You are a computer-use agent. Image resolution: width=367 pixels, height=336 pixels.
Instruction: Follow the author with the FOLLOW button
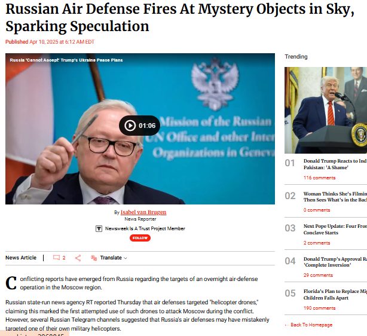[140, 238]
